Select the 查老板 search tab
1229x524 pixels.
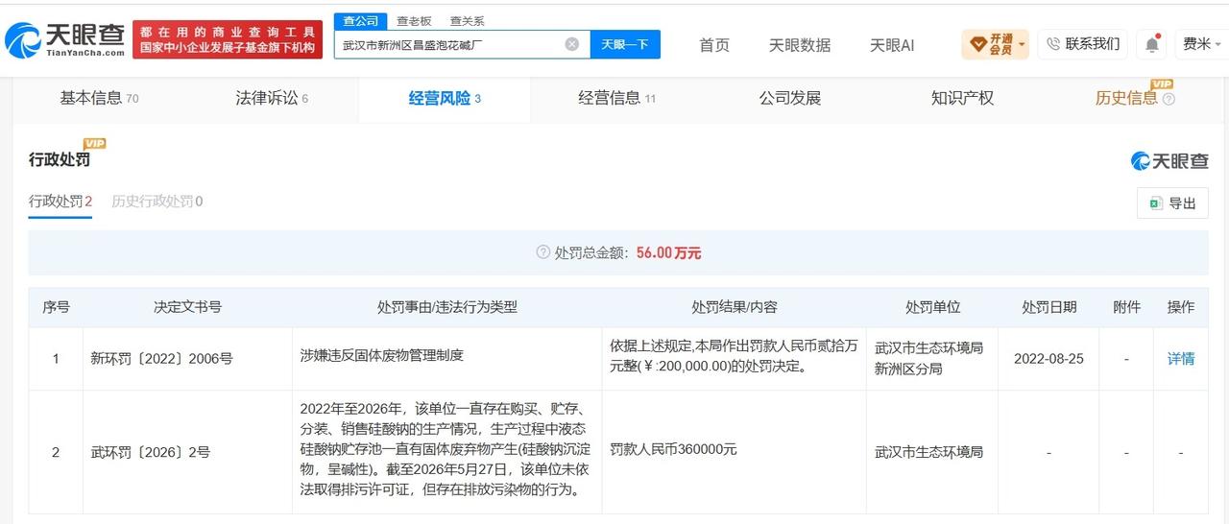tap(414, 21)
